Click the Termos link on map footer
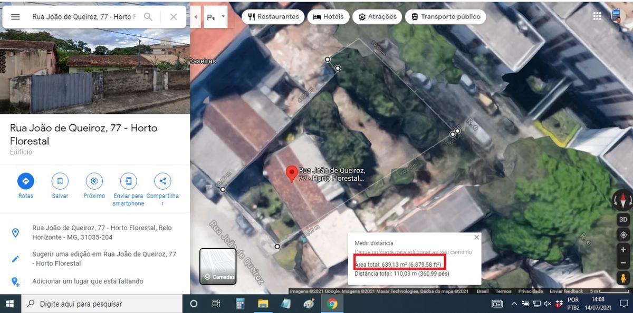The width and height of the screenshot is (633, 313). tap(503, 291)
